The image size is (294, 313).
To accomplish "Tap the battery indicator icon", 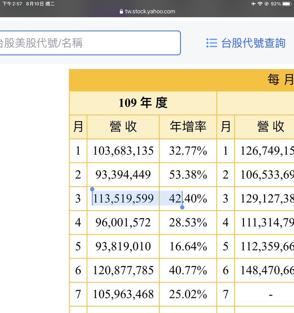I will [x=287, y=4].
